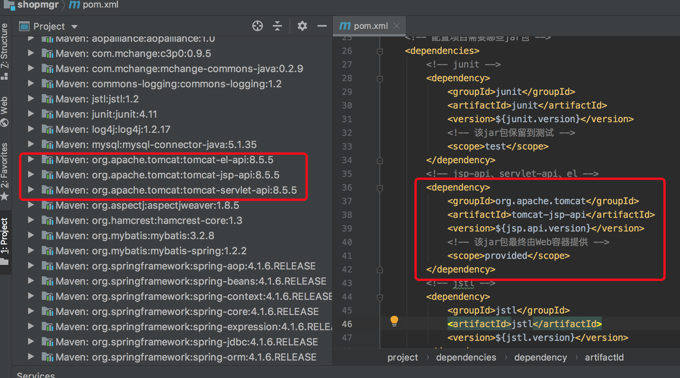Click the quick-fix light bulb on line 46
The image size is (680, 378).
click(394, 321)
